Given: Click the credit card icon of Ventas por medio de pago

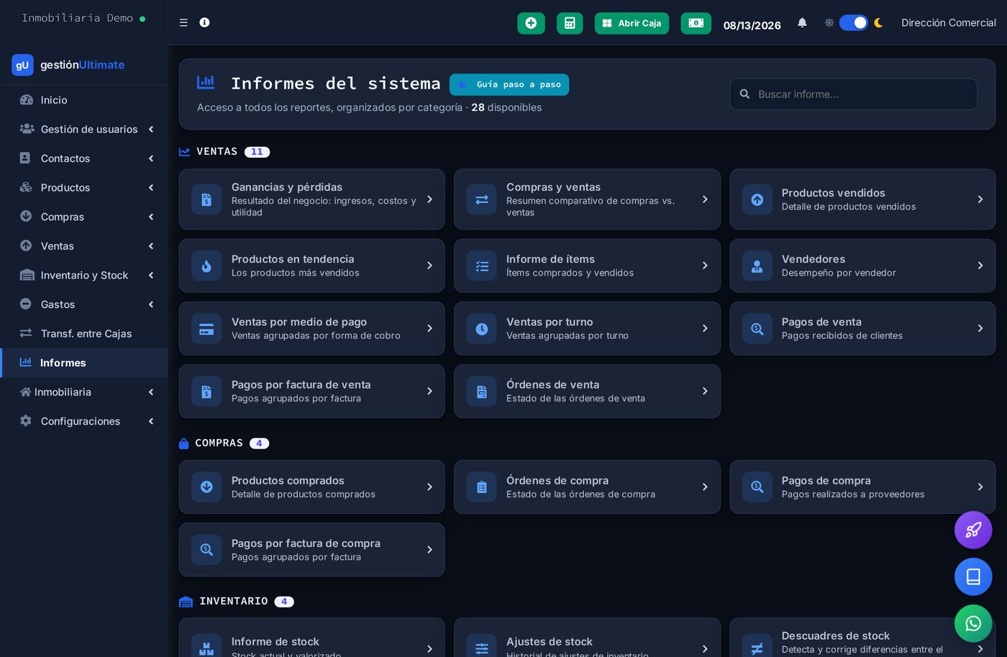Looking at the screenshot, I should [x=206, y=329].
